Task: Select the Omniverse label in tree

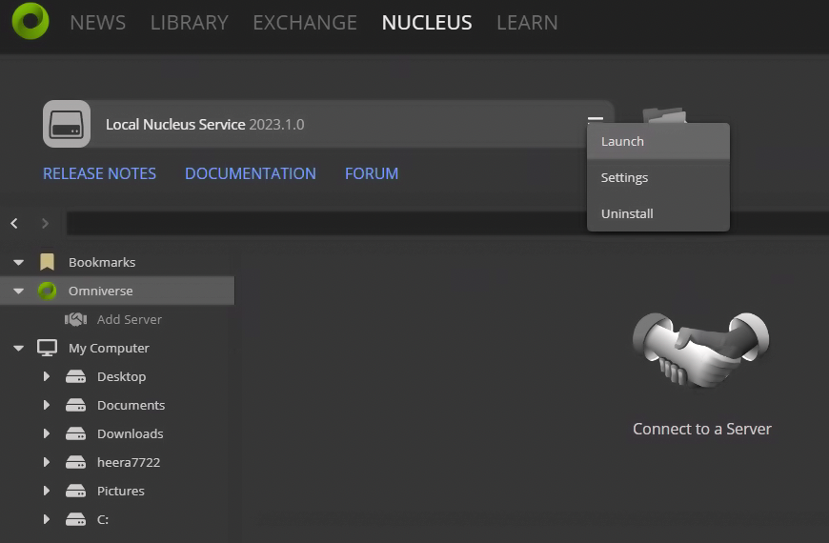Action: (100, 291)
